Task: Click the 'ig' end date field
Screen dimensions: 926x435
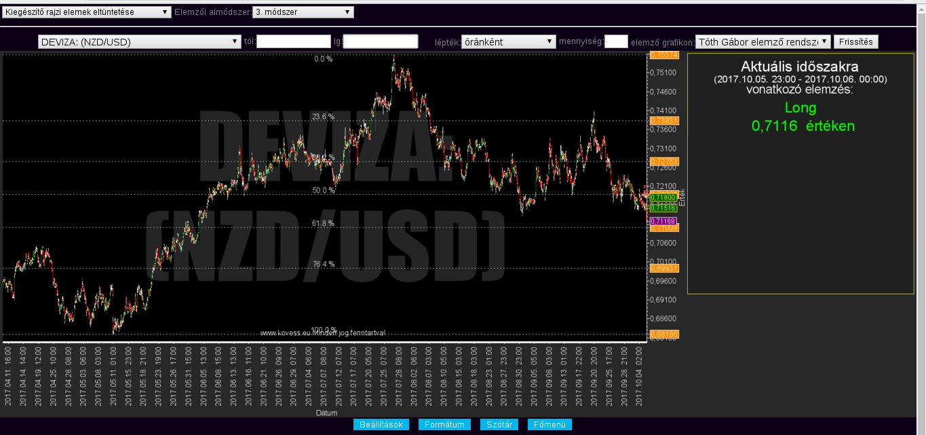Action: (x=381, y=42)
